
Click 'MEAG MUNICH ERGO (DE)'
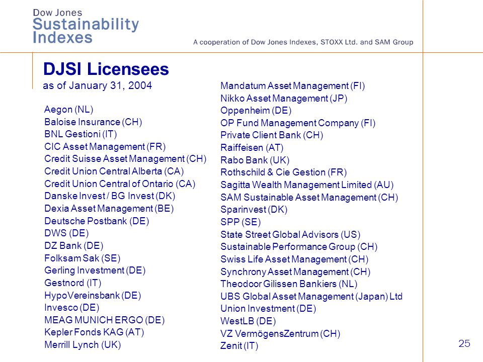click(x=105, y=320)
